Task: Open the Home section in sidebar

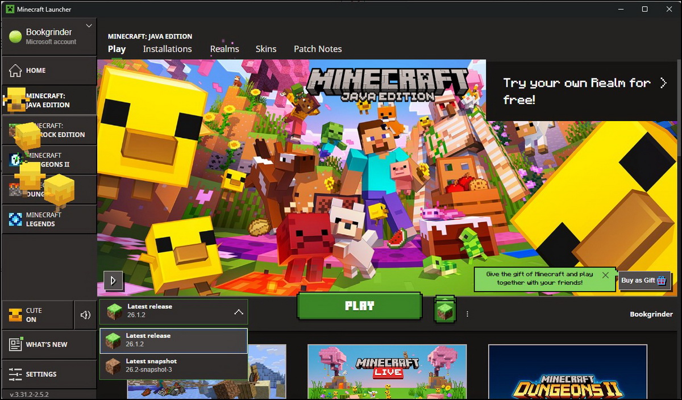Action: 49,70
